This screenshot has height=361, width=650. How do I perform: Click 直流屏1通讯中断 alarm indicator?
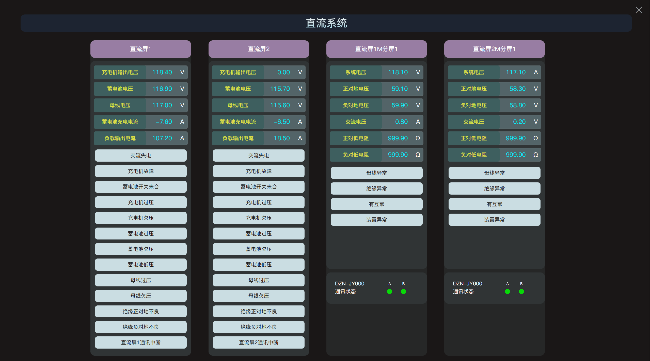tap(141, 342)
